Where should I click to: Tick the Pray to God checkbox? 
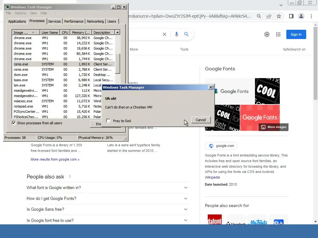pos(108,121)
